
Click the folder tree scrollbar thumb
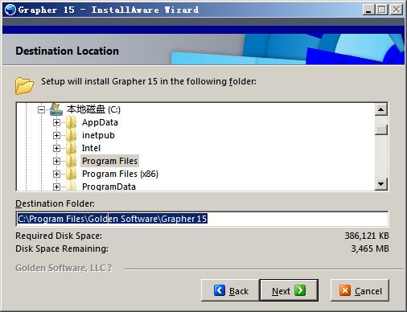[381, 129]
